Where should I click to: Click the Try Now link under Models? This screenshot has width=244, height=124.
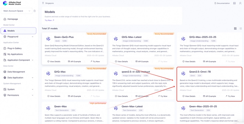coord(49,20)
